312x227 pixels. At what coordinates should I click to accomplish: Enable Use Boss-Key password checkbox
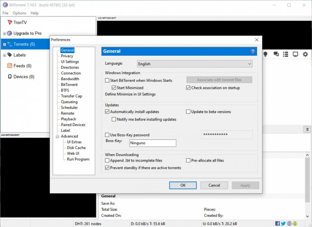[107, 135]
